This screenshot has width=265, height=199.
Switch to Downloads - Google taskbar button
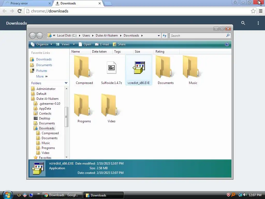[x=62, y=195]
